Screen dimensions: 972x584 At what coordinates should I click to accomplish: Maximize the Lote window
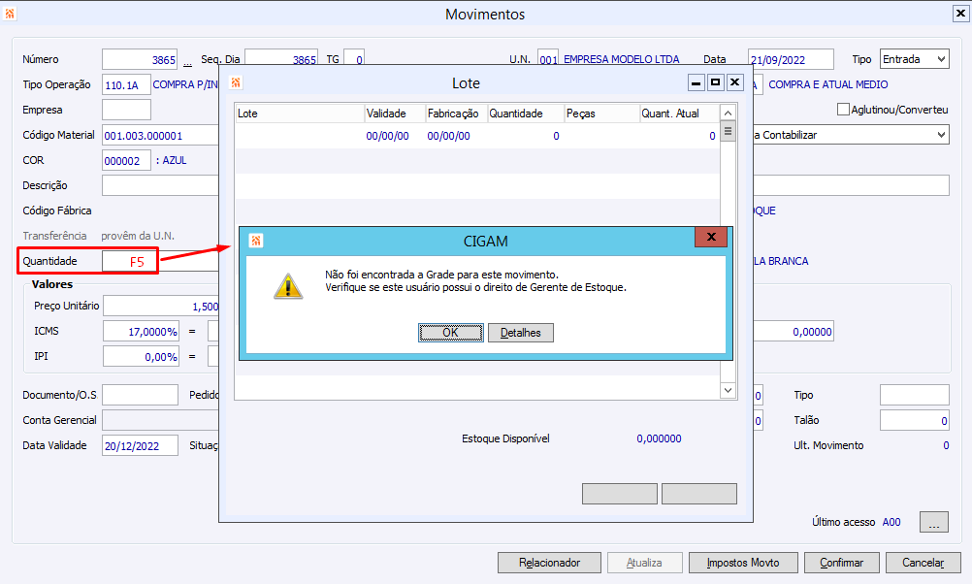click(715, 82)
